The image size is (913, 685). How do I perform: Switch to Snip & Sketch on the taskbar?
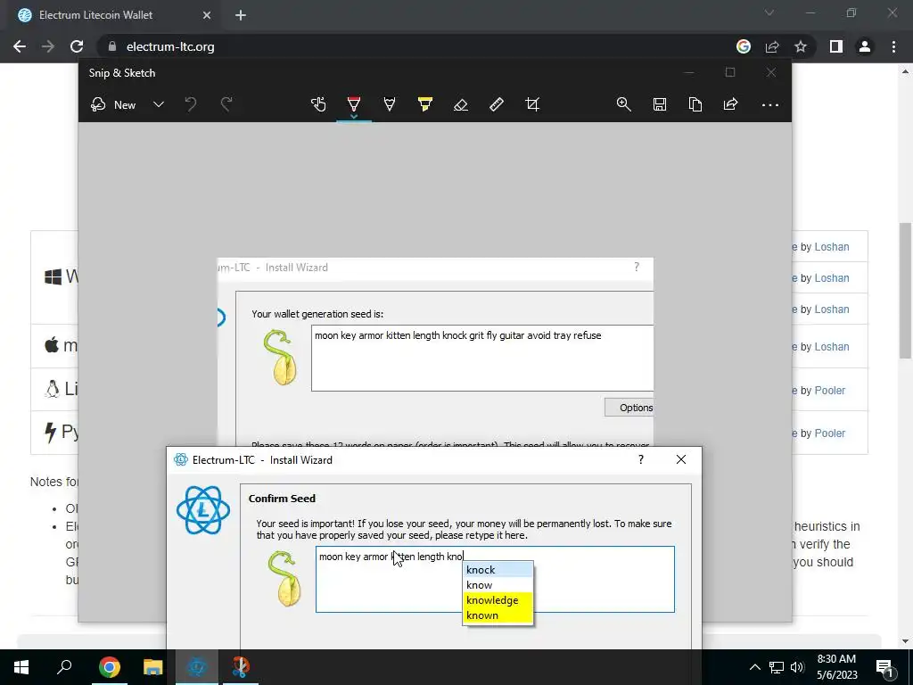coord(241,667)
